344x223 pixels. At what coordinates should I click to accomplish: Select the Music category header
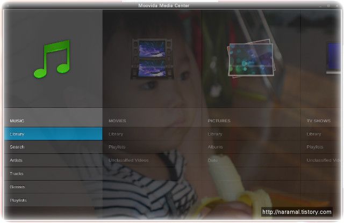coord(17,121)
